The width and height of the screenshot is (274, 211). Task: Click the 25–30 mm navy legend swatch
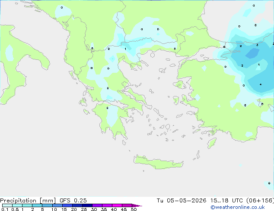click(x=87, y=205)
